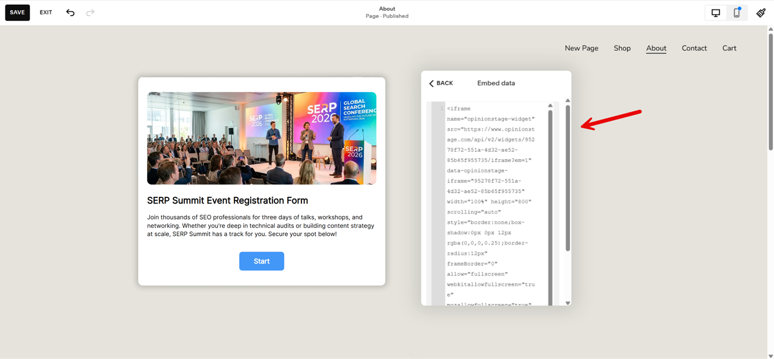Screen dimensions: 774x359
Task: Click the '<iframe' code line
Action: [x=459, y=108]
